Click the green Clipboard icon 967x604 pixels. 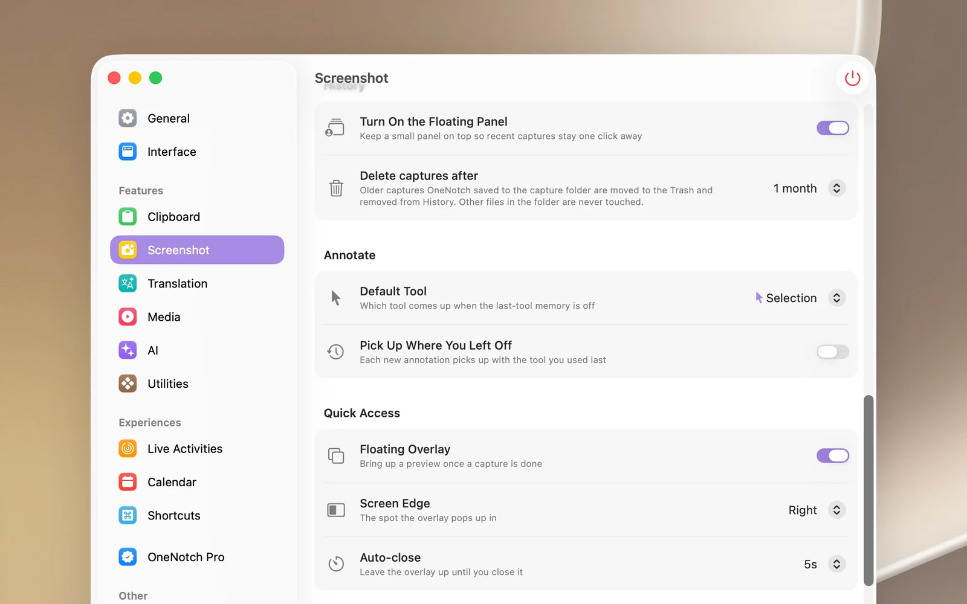point(128,217)
